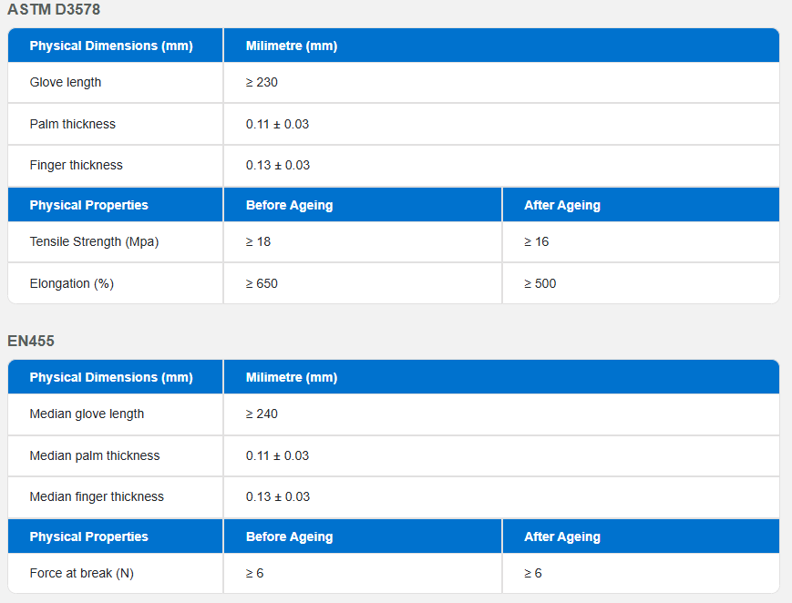Select the ≥ 18 before ageing value

click(258, 242)
